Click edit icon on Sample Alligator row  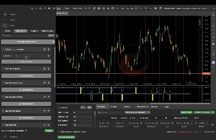coord(44,69)
